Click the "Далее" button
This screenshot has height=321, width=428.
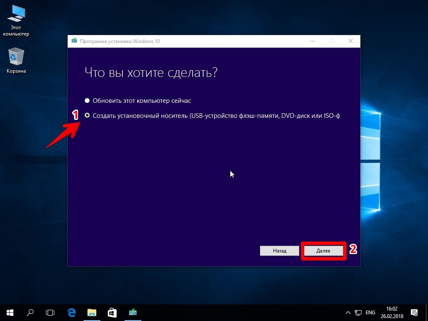(324, 251)
